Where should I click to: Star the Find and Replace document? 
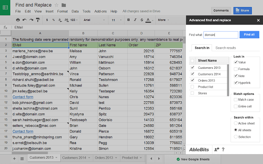(x=56, y=5)
